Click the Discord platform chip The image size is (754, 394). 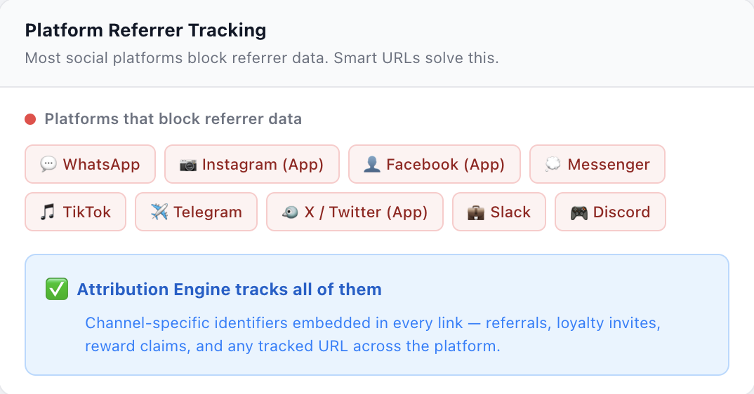(x=610, y=212)
